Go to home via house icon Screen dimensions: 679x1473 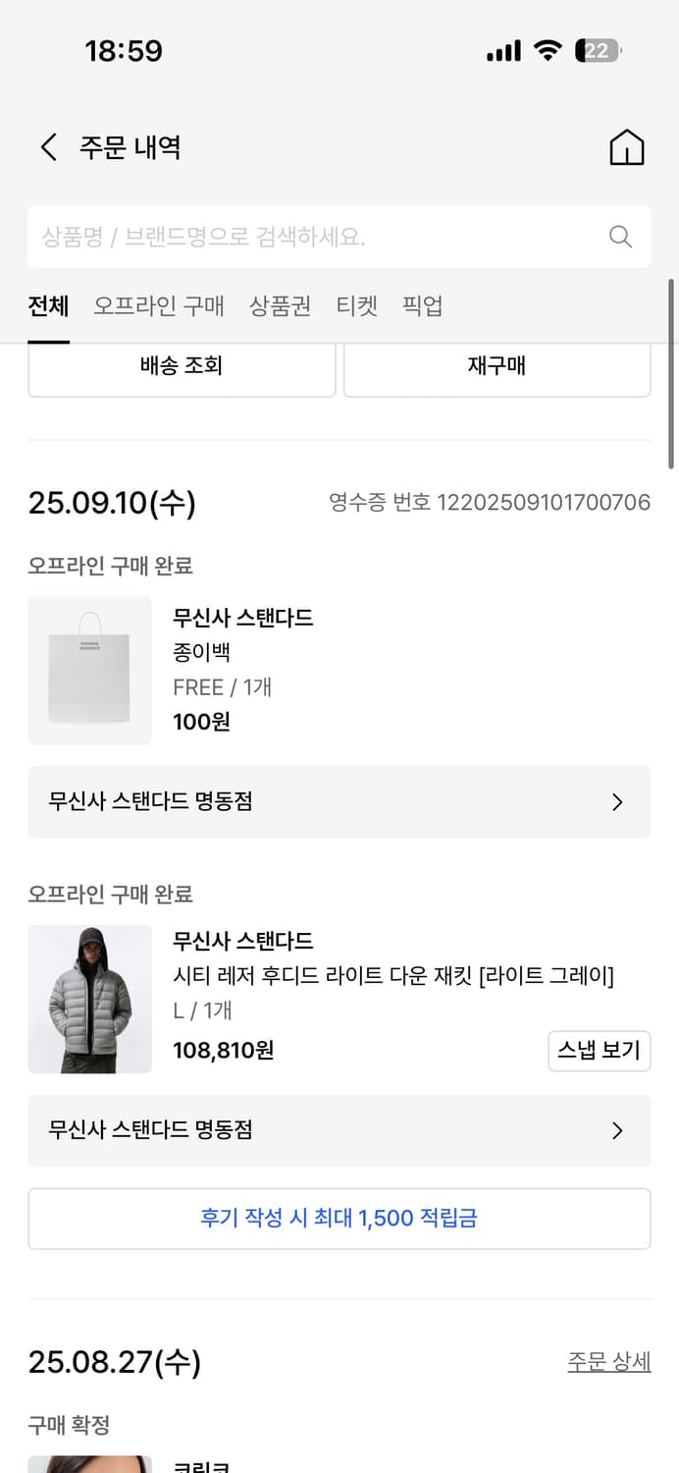pos(627,148)
